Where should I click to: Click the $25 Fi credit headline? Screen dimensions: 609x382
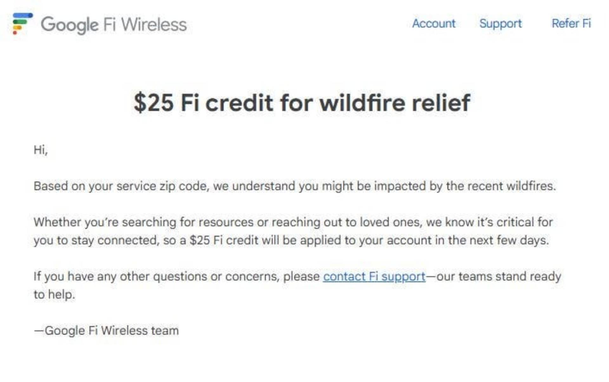click(x=302, y=103)
